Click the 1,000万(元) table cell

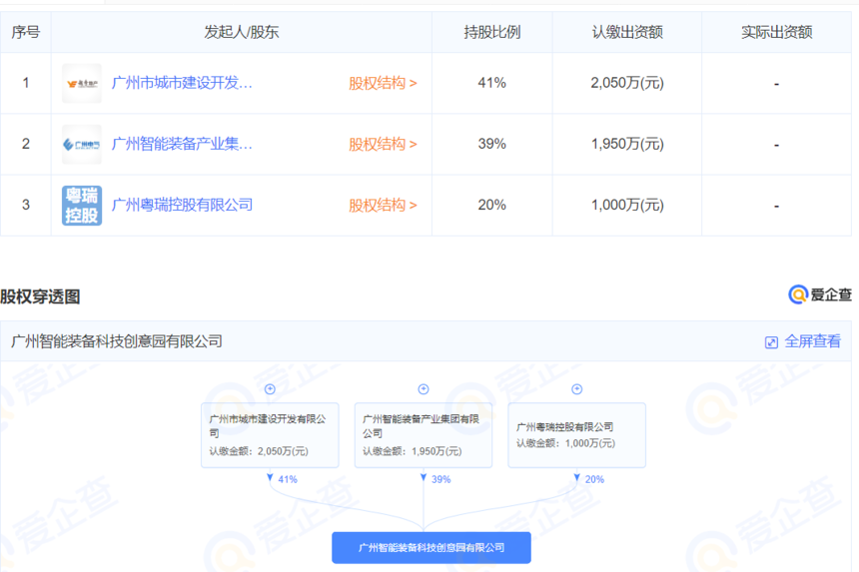tap(627, 205)
